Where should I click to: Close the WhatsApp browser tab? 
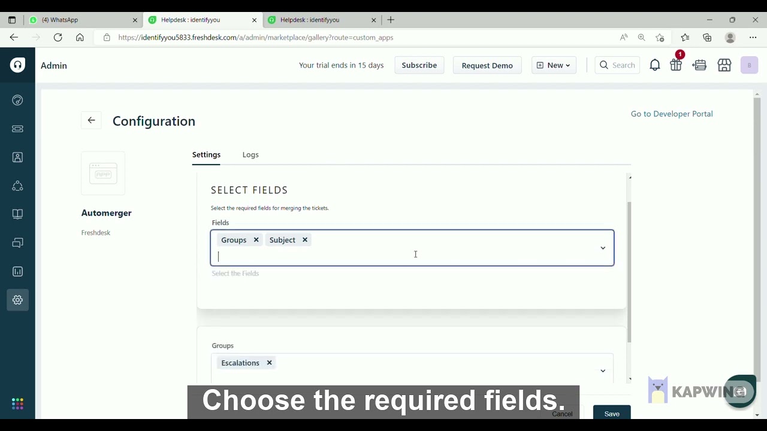(x=135, y=20)
